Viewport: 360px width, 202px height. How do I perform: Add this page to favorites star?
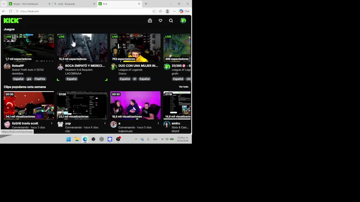154,11
